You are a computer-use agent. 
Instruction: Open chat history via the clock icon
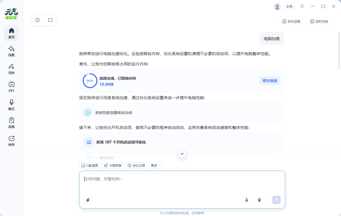coord(37,20)
